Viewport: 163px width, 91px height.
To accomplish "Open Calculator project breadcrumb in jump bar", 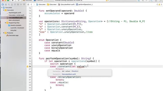I will 41,5.
